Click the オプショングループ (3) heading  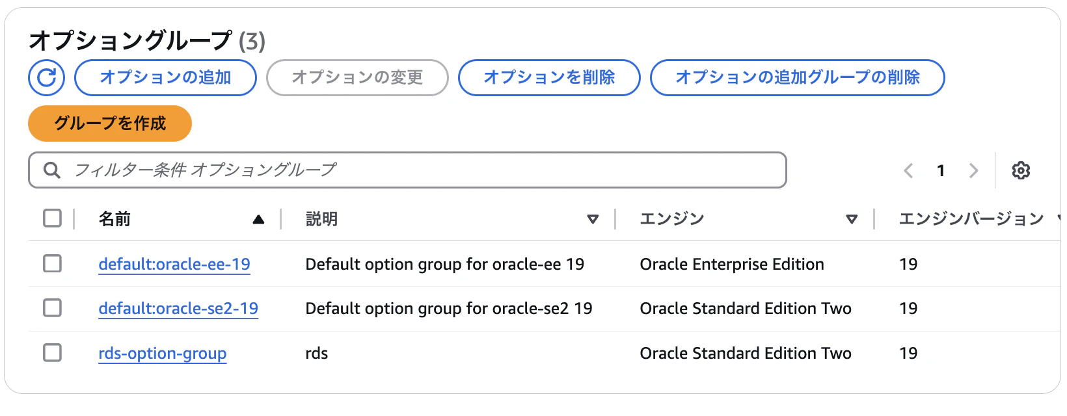147,41
